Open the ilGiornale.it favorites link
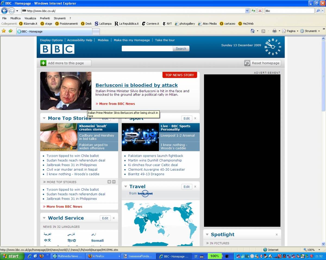The height and width of the screenshot is (260, 326). click(x=28, y=24)
